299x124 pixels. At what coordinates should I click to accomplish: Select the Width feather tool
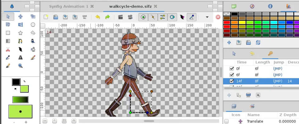point(21,50)
